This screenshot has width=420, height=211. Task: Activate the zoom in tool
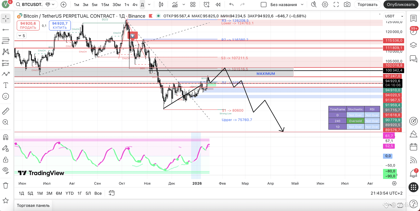(x=6, y=122)
